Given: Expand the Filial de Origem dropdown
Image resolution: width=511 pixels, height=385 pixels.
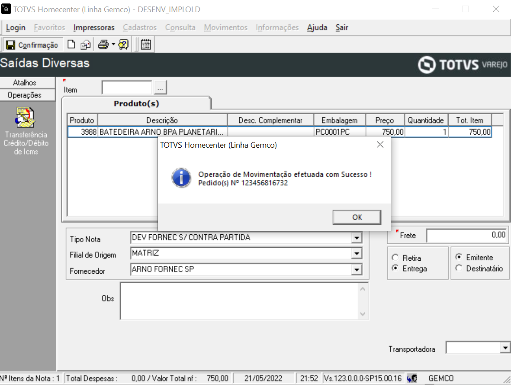Looking at the screenshot, I should (x=357, y=253).
